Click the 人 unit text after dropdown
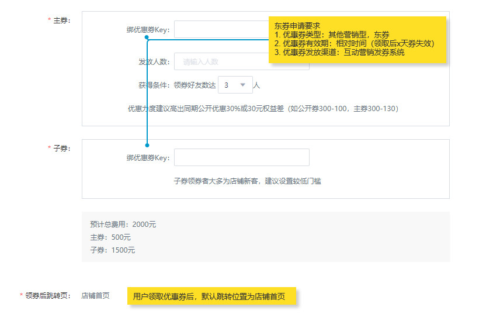Screen dimensions: 500x314 [256, 85]
